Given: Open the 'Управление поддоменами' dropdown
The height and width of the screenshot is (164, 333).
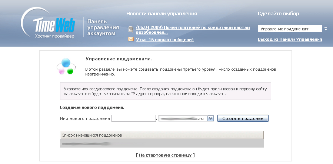Looking at the screenshot, I should click(293, 29).
